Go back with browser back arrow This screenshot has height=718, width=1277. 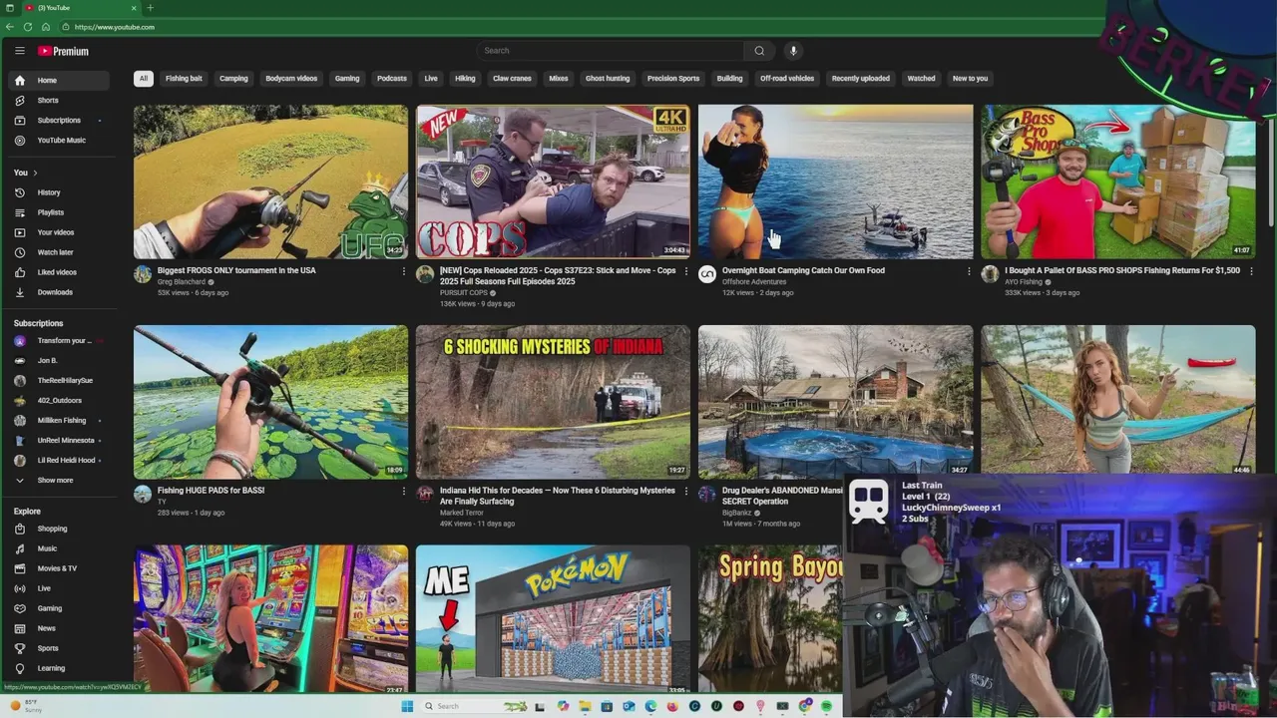[x=10, y=27]
